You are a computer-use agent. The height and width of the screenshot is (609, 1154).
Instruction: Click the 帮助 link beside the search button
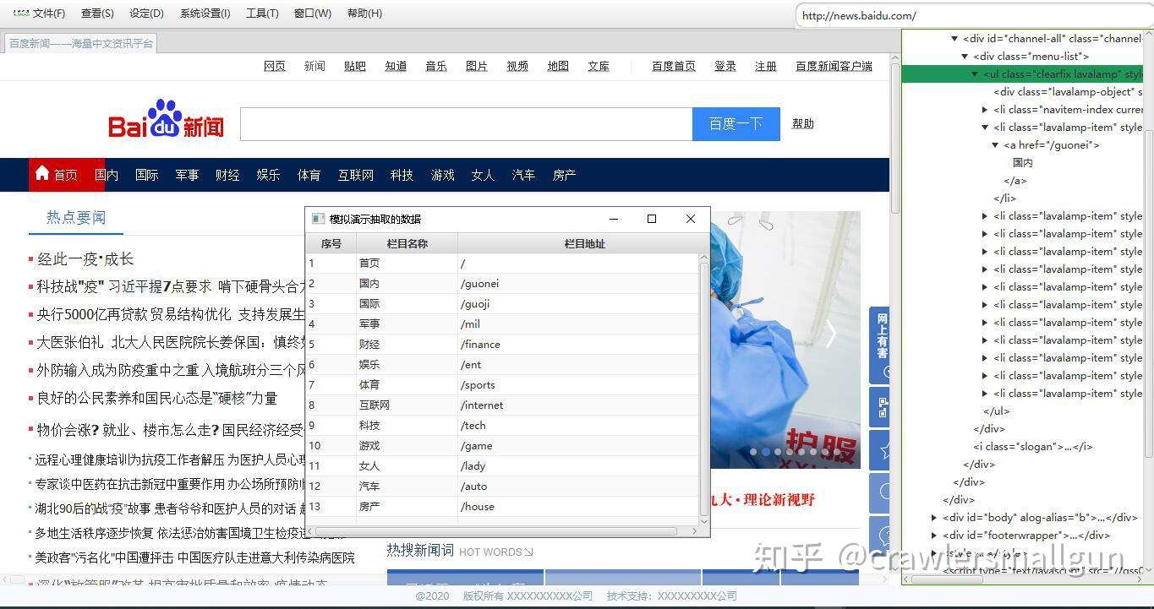click(803, 123)
